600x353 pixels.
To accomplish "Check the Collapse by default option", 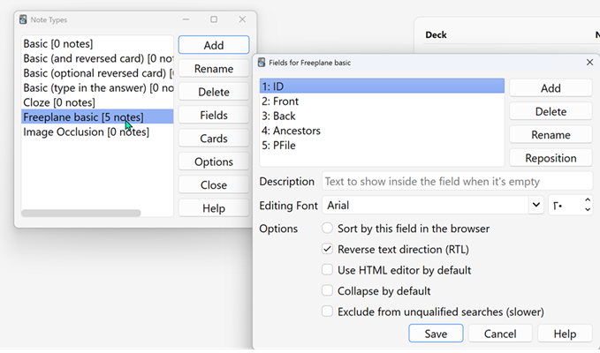I will click(x=328, y=291).
